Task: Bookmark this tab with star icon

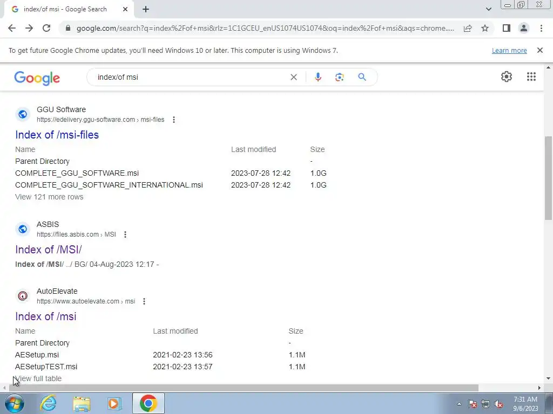Action: click(x=485, y=28)
